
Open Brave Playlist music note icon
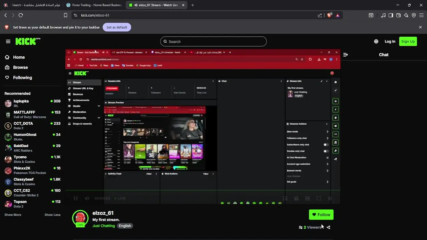383,15
